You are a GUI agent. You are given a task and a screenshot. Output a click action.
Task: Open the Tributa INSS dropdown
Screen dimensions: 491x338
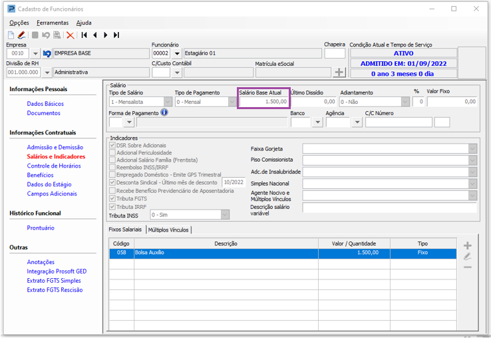pos(225,215)
